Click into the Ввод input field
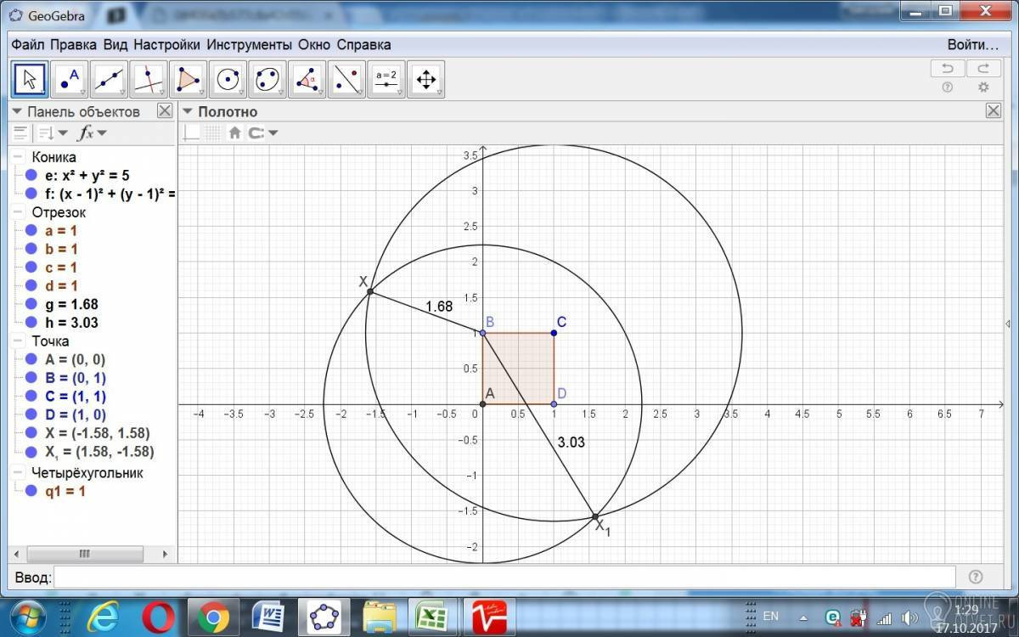The height and width of the screenshot is (637, 1019). (507, 578)
